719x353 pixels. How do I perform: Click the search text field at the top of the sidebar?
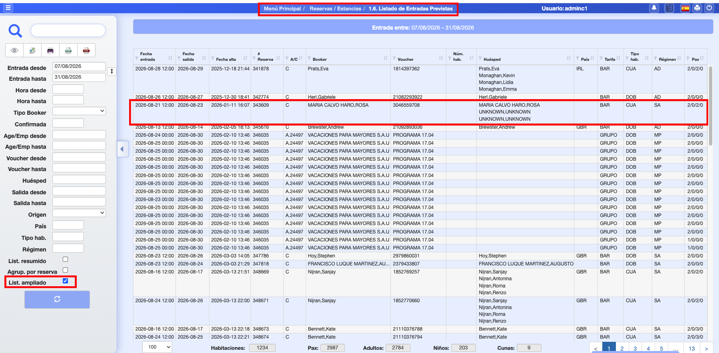[68, 30]
